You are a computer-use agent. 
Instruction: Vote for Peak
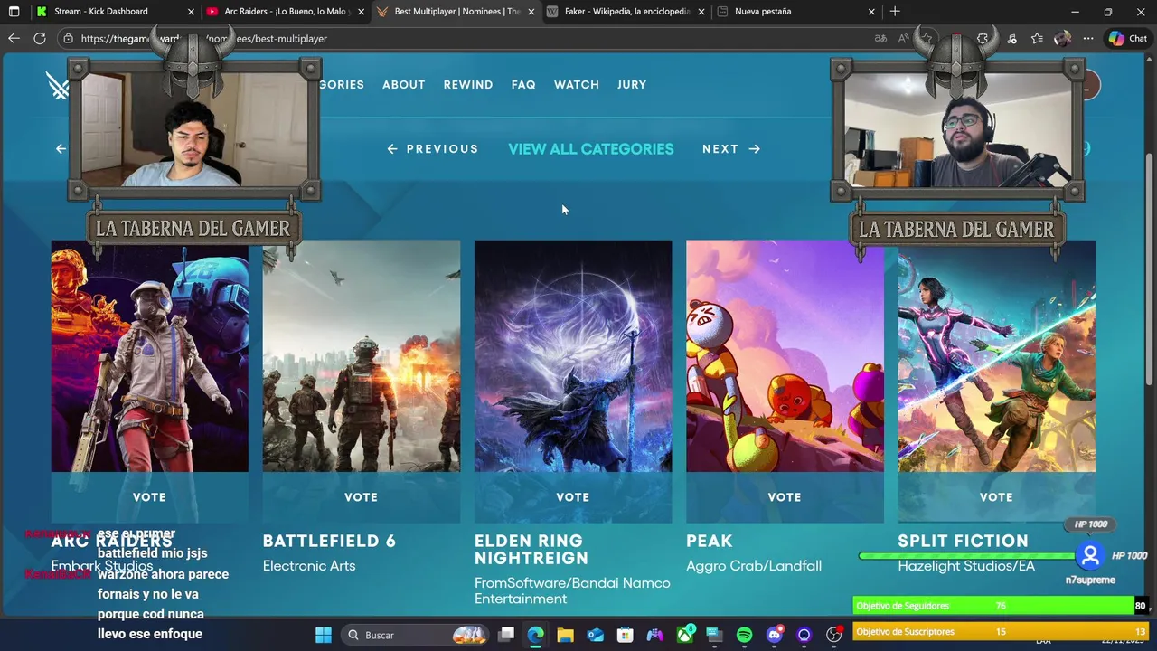(x=785, y=497)
